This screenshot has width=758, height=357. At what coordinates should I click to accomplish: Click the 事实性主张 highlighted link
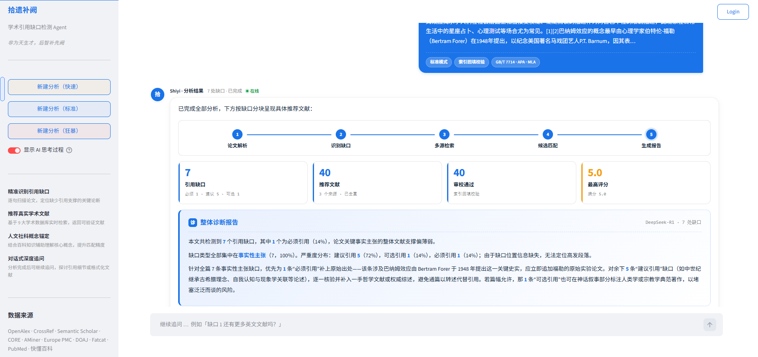252,255
